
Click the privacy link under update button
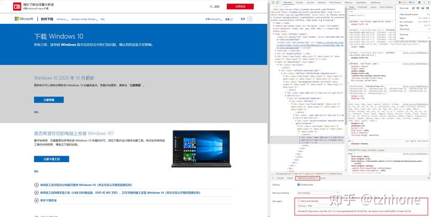37,112
